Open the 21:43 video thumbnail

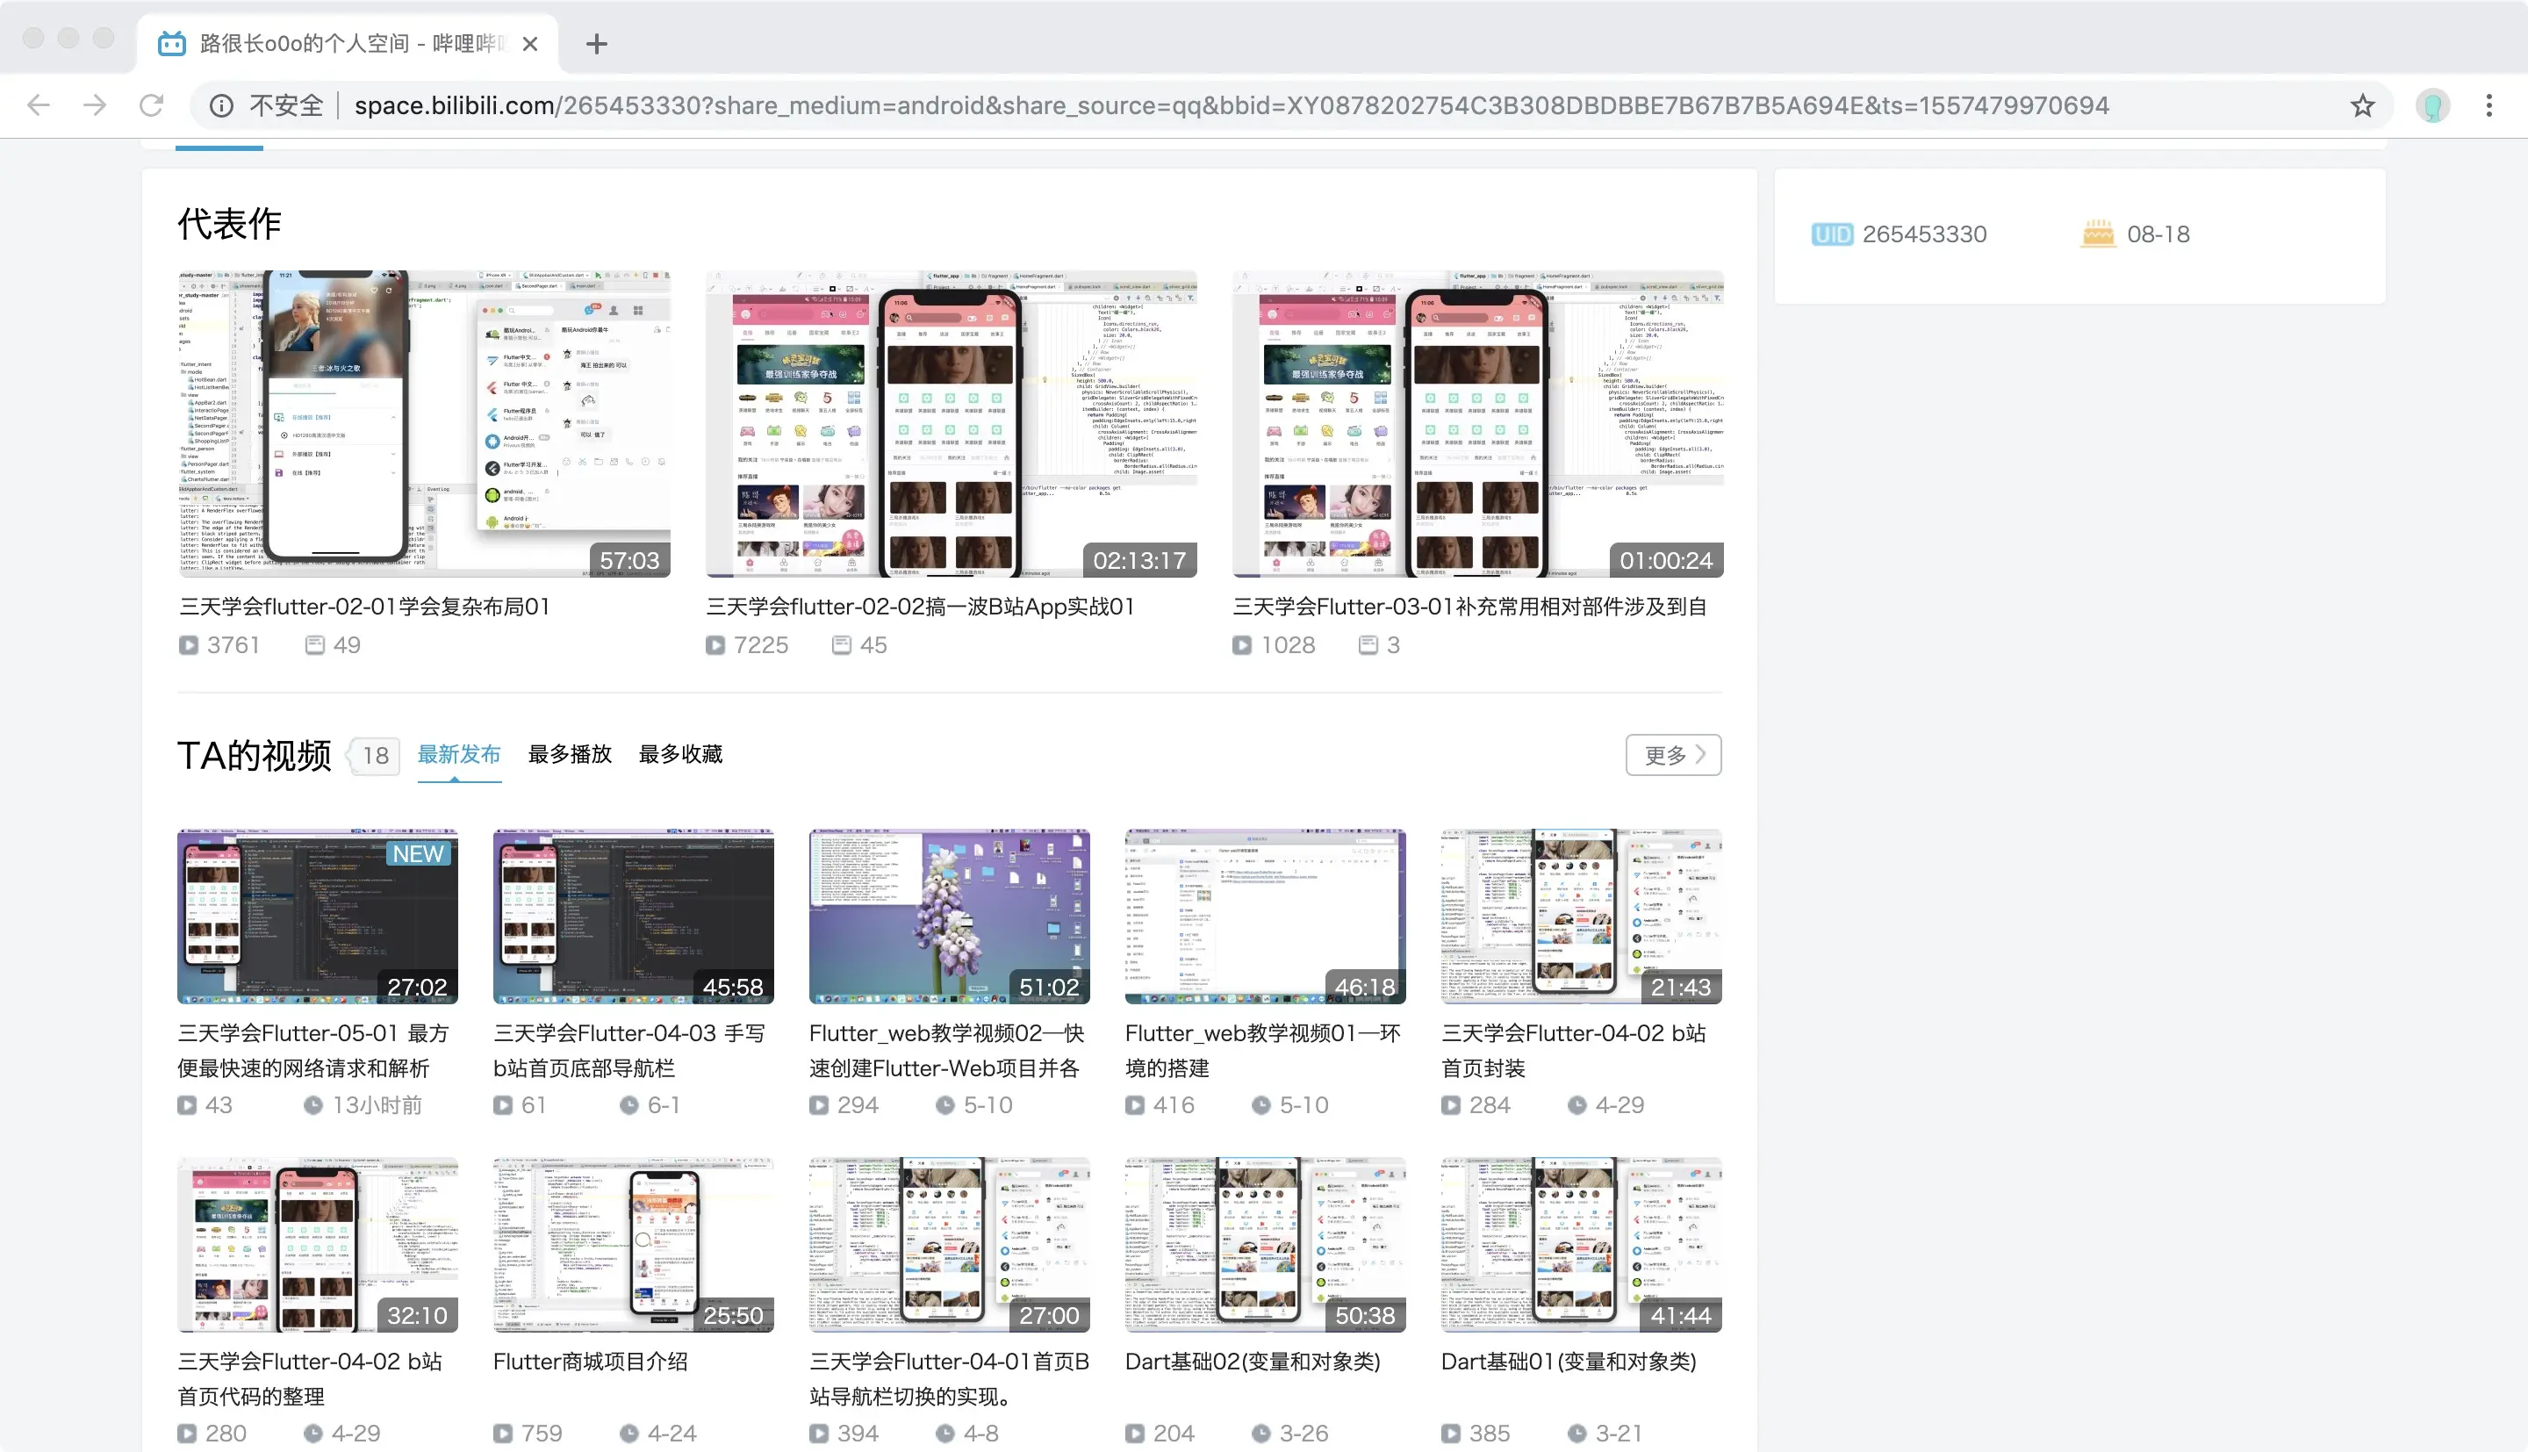click(1581, 916)
